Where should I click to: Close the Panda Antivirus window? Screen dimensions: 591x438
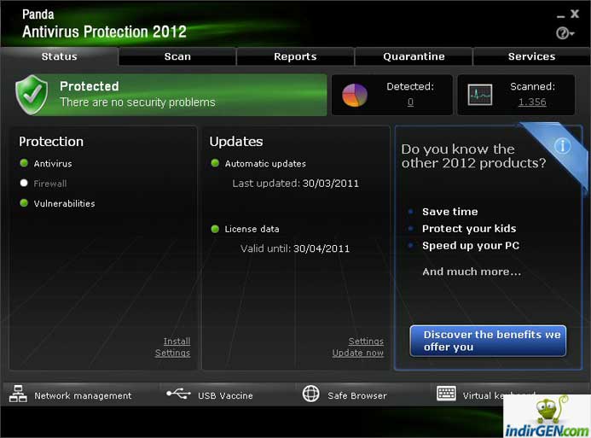point(575,15)
